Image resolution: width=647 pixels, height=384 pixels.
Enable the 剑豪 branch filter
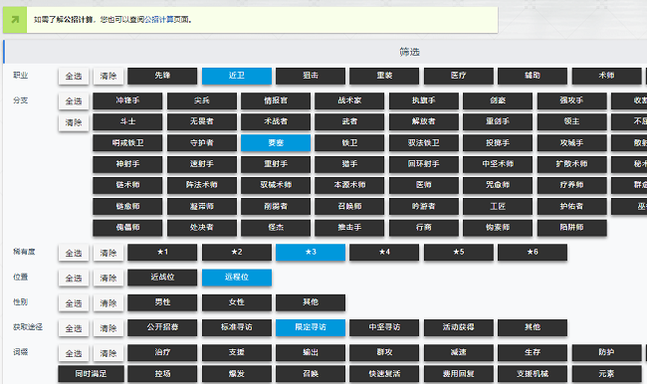tap(498, 101)
